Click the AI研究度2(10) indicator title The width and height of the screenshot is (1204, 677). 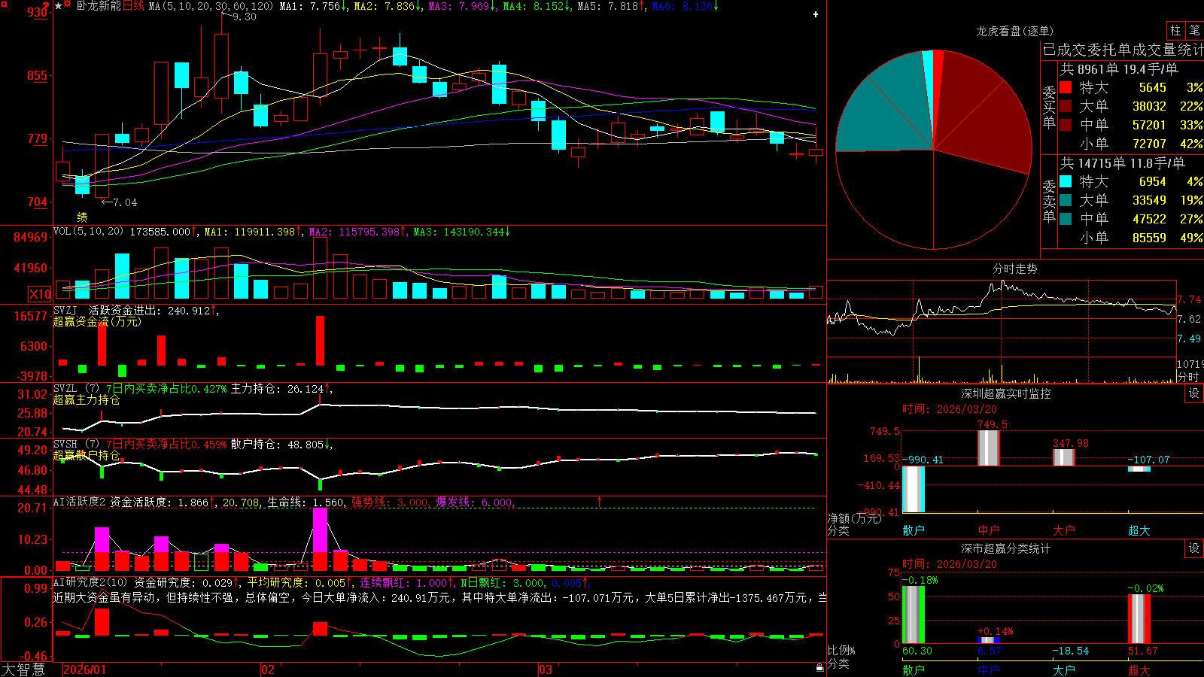click(90, 582)
